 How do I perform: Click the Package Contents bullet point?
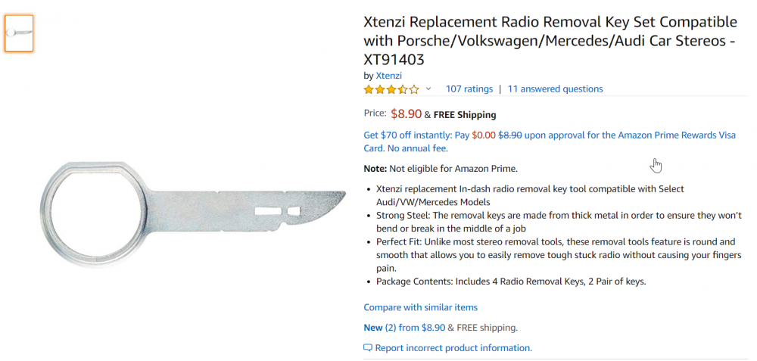click(x=510, y=282)
